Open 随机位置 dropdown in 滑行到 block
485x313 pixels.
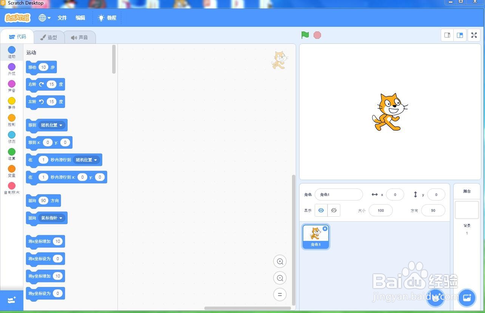pos(86,160)
